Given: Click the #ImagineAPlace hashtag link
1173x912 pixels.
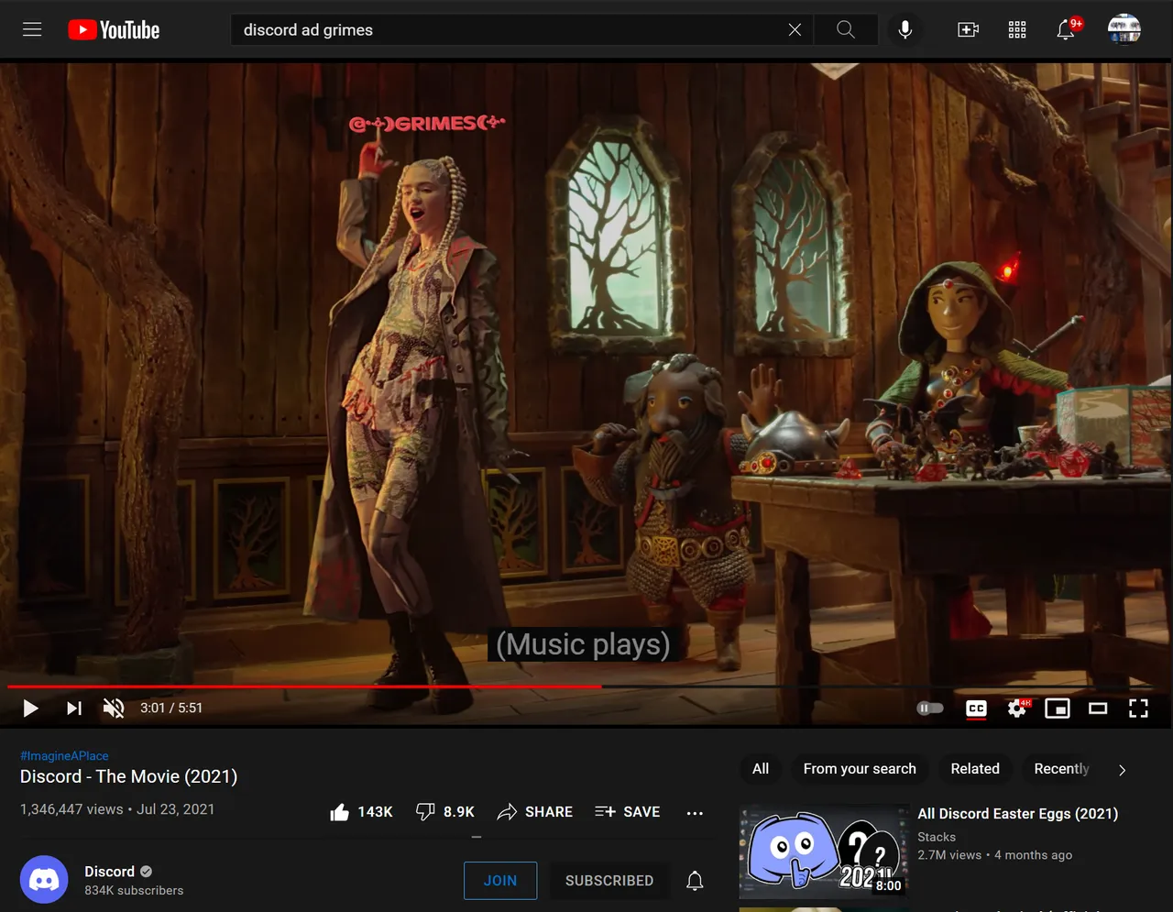Looking at the screenshot, I should (x=64, y=756).
